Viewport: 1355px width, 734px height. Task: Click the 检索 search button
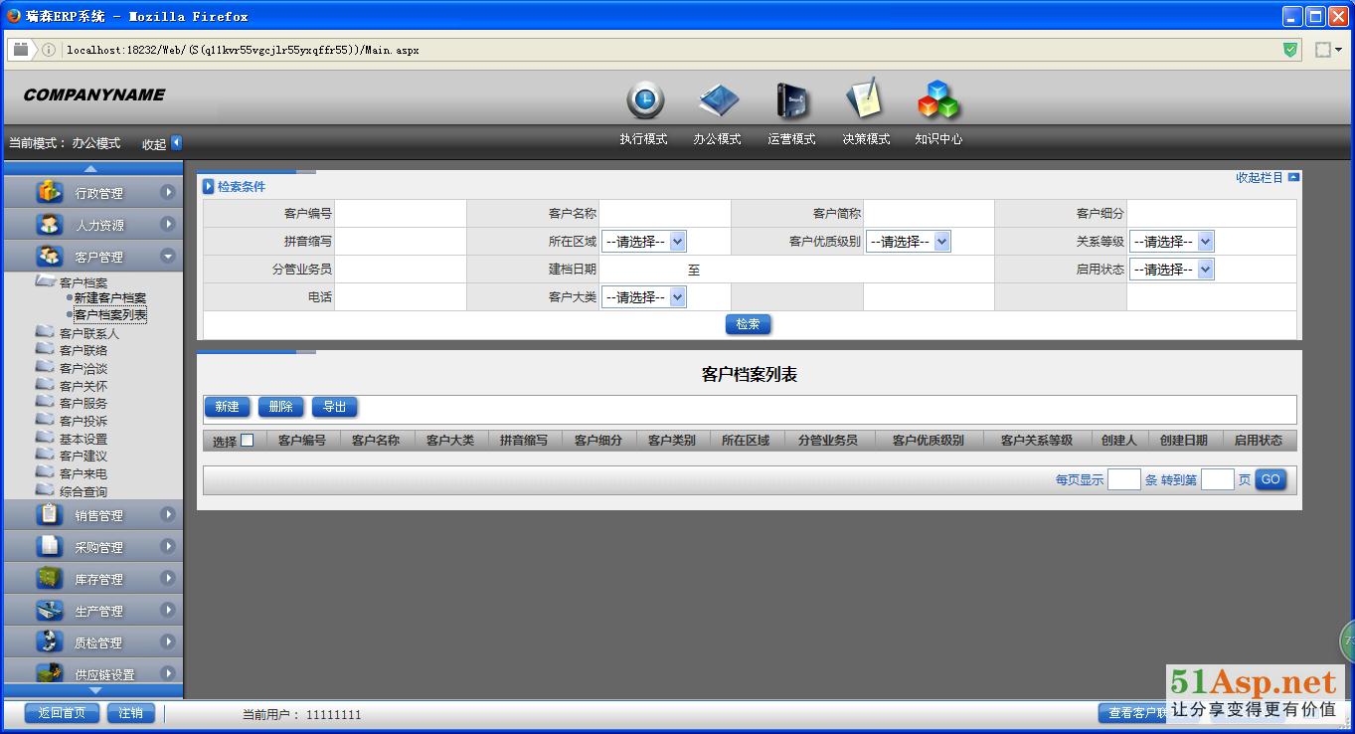click(748, 324)
